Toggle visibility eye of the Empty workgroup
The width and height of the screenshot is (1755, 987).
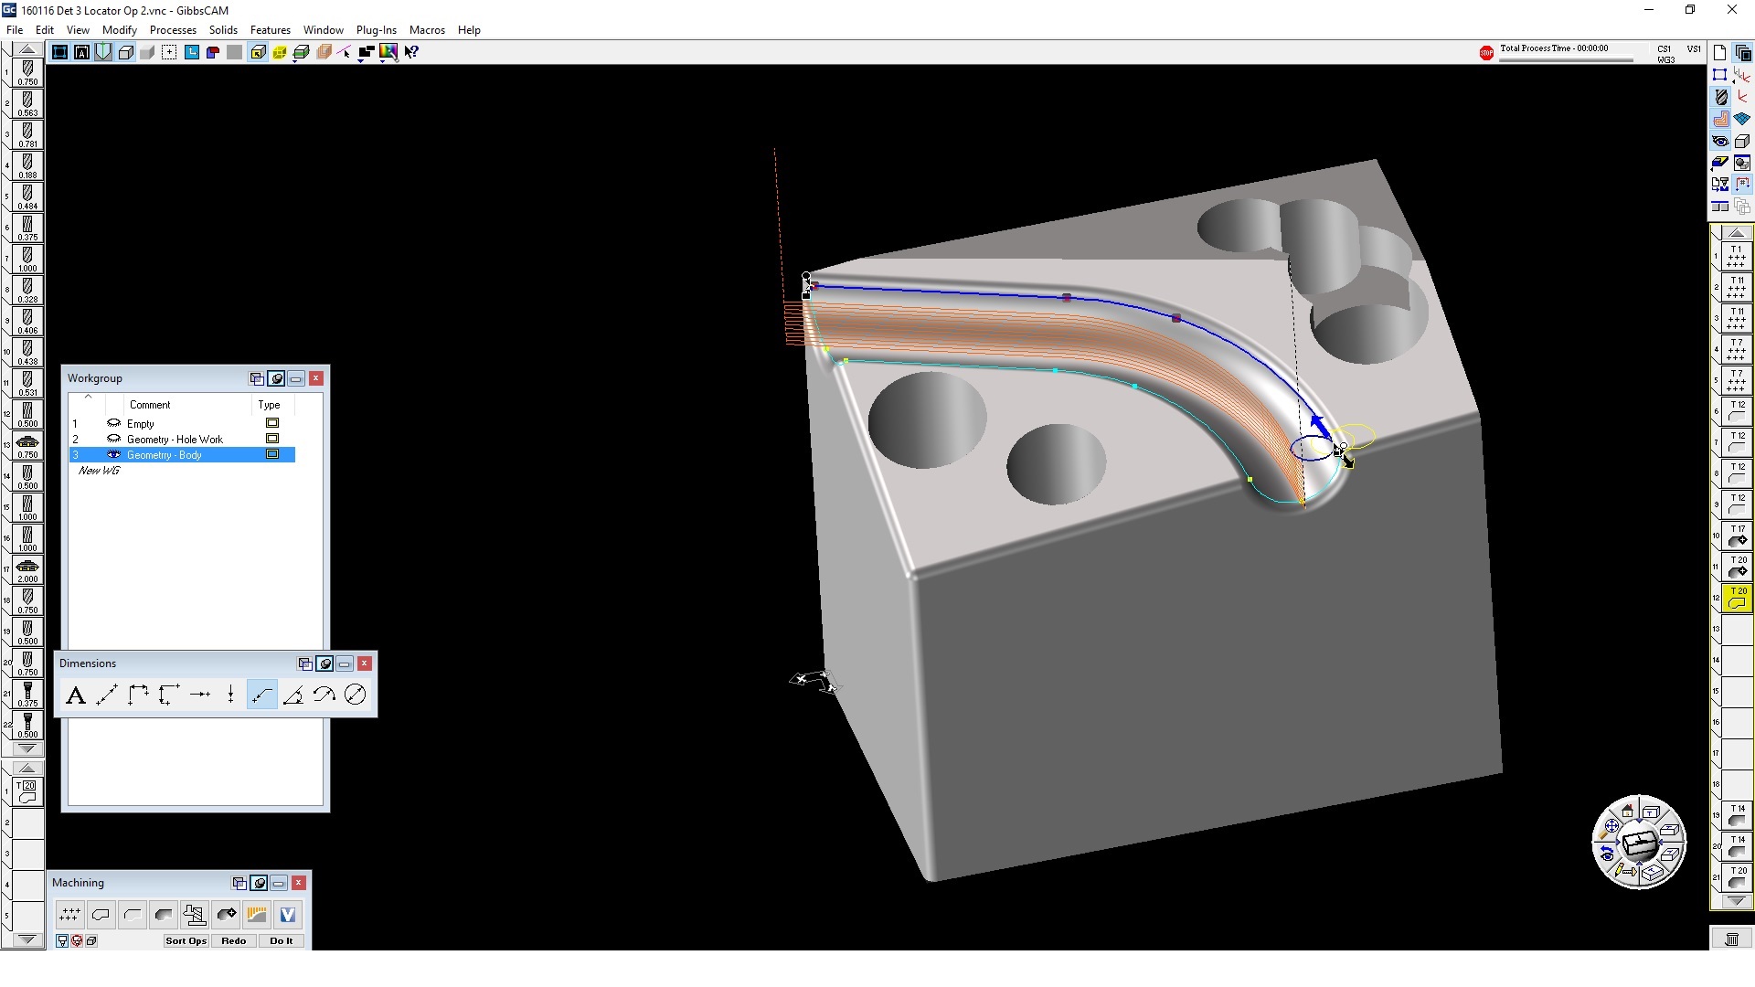[114, 423]
